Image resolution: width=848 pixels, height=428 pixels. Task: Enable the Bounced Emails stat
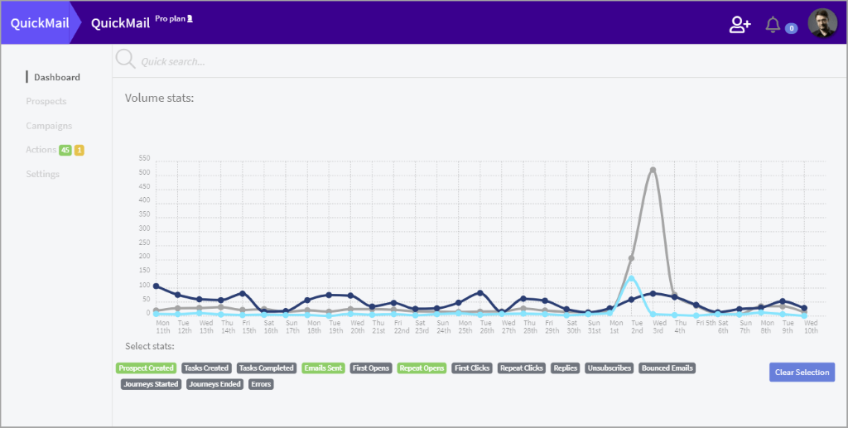[667, 368]
